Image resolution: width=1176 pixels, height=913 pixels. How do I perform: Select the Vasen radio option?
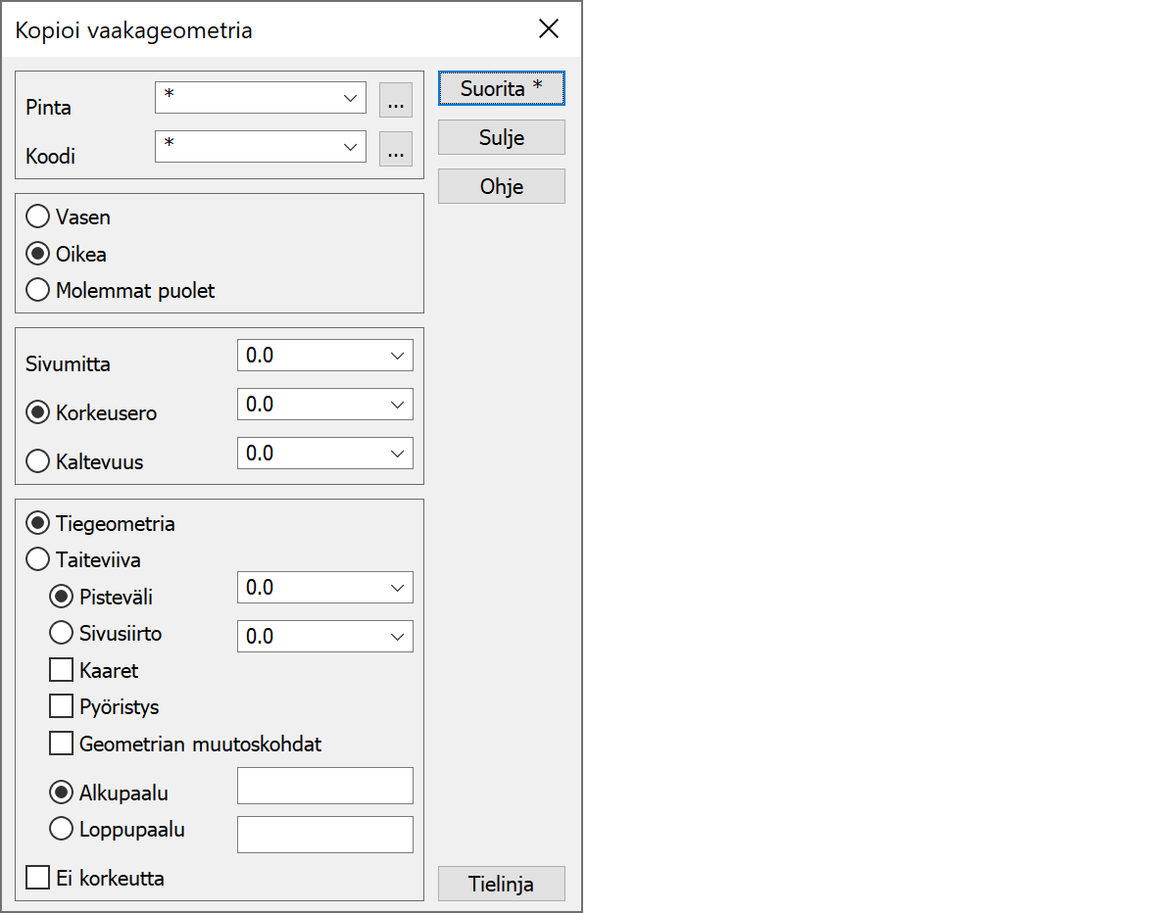[38, 216]
